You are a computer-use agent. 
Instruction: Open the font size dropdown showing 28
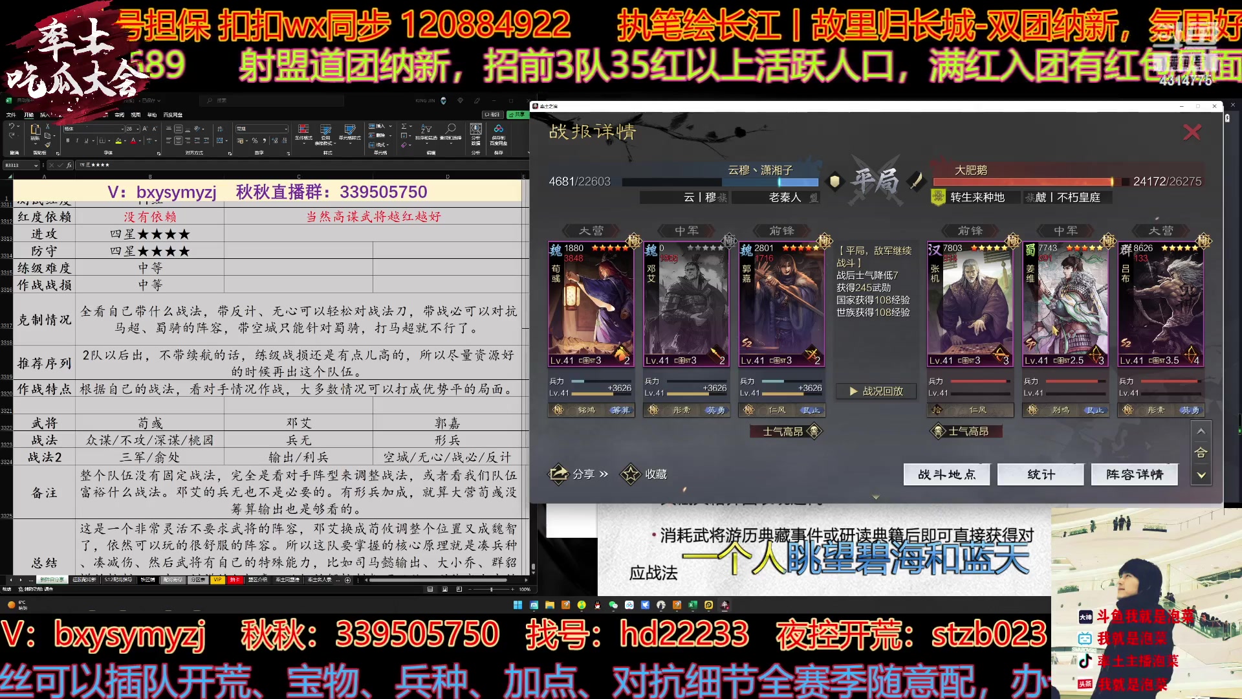[138, 129]
